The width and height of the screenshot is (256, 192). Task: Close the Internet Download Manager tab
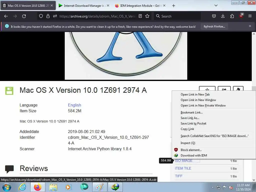coord(108,5)
